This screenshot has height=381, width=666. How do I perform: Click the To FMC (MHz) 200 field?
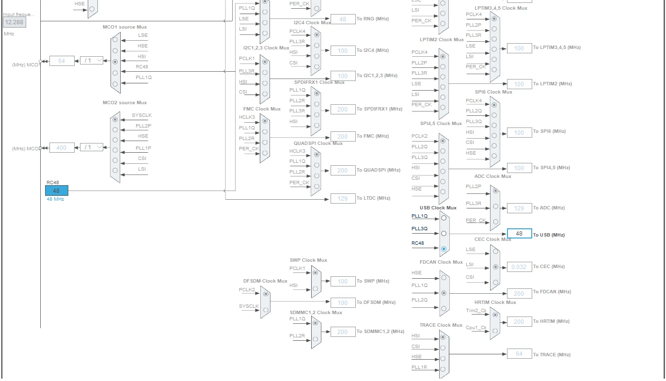343,137
